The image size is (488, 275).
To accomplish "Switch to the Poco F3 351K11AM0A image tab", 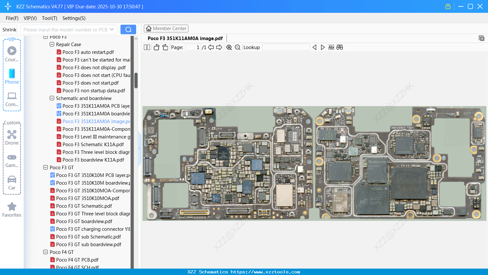I will [x=185, y=38].
